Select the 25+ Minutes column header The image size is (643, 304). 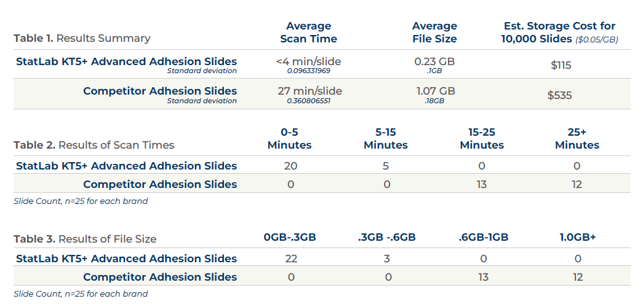click(x=577, y=139)
